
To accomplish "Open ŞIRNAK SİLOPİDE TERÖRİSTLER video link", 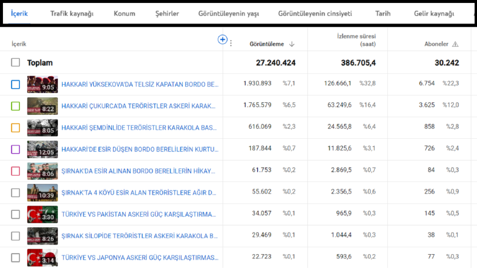I will [140, 236].
